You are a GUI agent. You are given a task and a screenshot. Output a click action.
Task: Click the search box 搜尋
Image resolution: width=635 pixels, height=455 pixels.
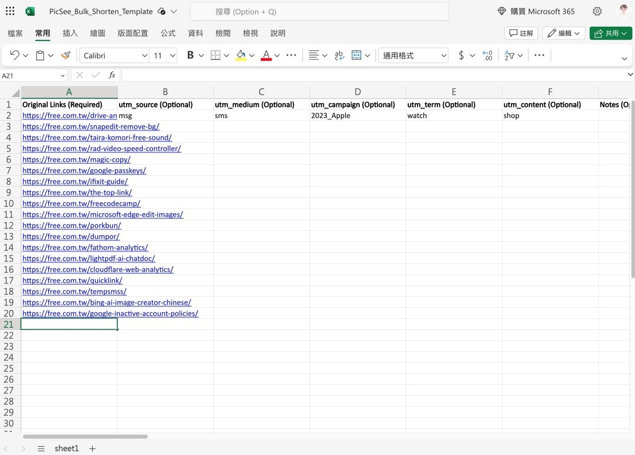click(319, 11)
